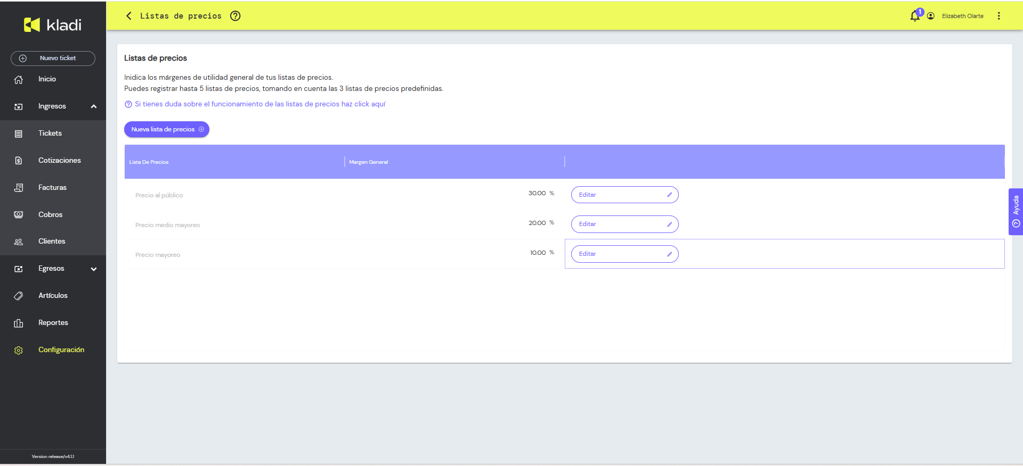Click the 10.00 % margin value
This screenshot has width=1023, height=466.
542,253
